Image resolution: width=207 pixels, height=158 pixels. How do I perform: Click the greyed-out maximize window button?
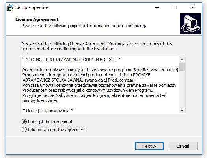click(175, 7)
